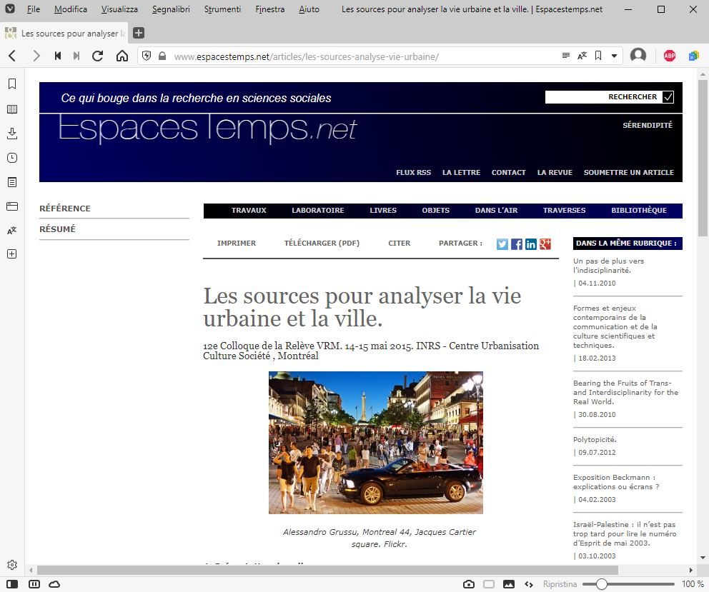
Task: Open the Modifica menu
Action: 71,9
